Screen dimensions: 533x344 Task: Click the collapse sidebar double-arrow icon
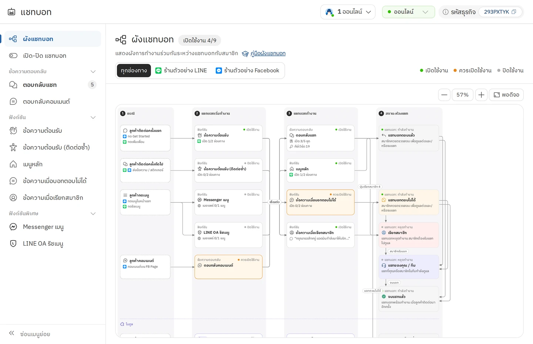click(x=11, y=333)
